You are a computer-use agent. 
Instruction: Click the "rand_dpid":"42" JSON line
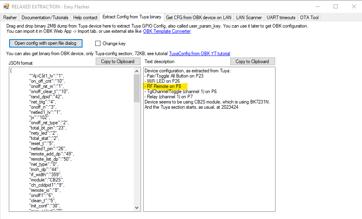point(46,97)
